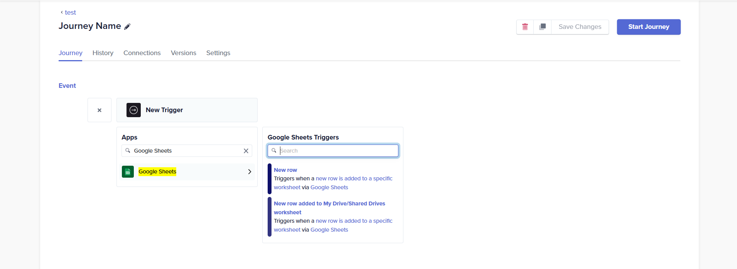Open the Settings tab
Image resolution: width=737 pixels, height=269 pixels.
pyautogui.click(x=218, y=53)
